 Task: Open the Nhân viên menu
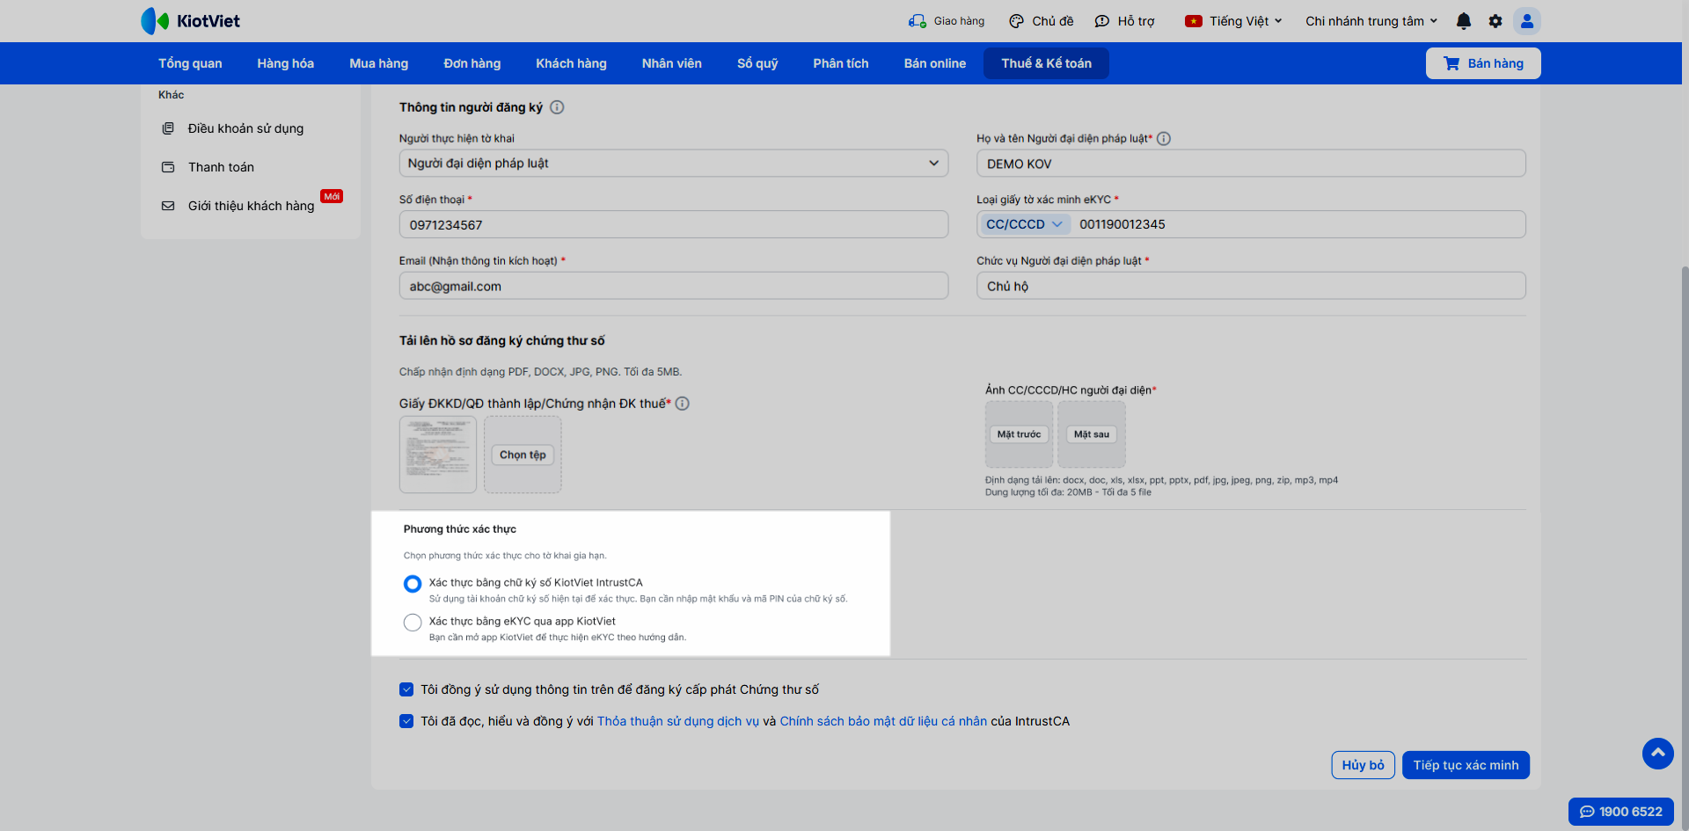(x=672, y=63)
